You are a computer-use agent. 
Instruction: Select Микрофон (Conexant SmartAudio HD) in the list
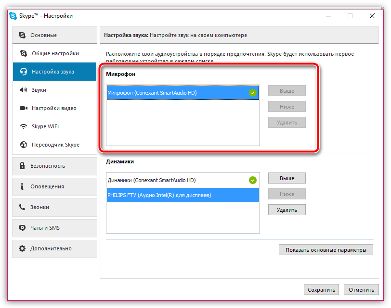[183, 93]
